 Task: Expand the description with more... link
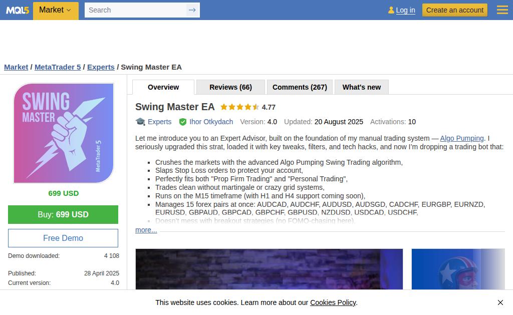tap(146, 230)
